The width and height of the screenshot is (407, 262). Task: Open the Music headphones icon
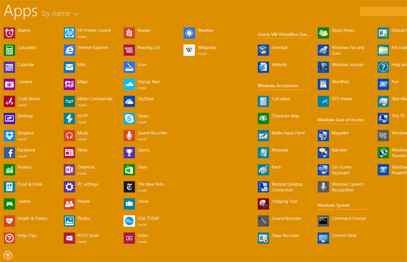69,136
